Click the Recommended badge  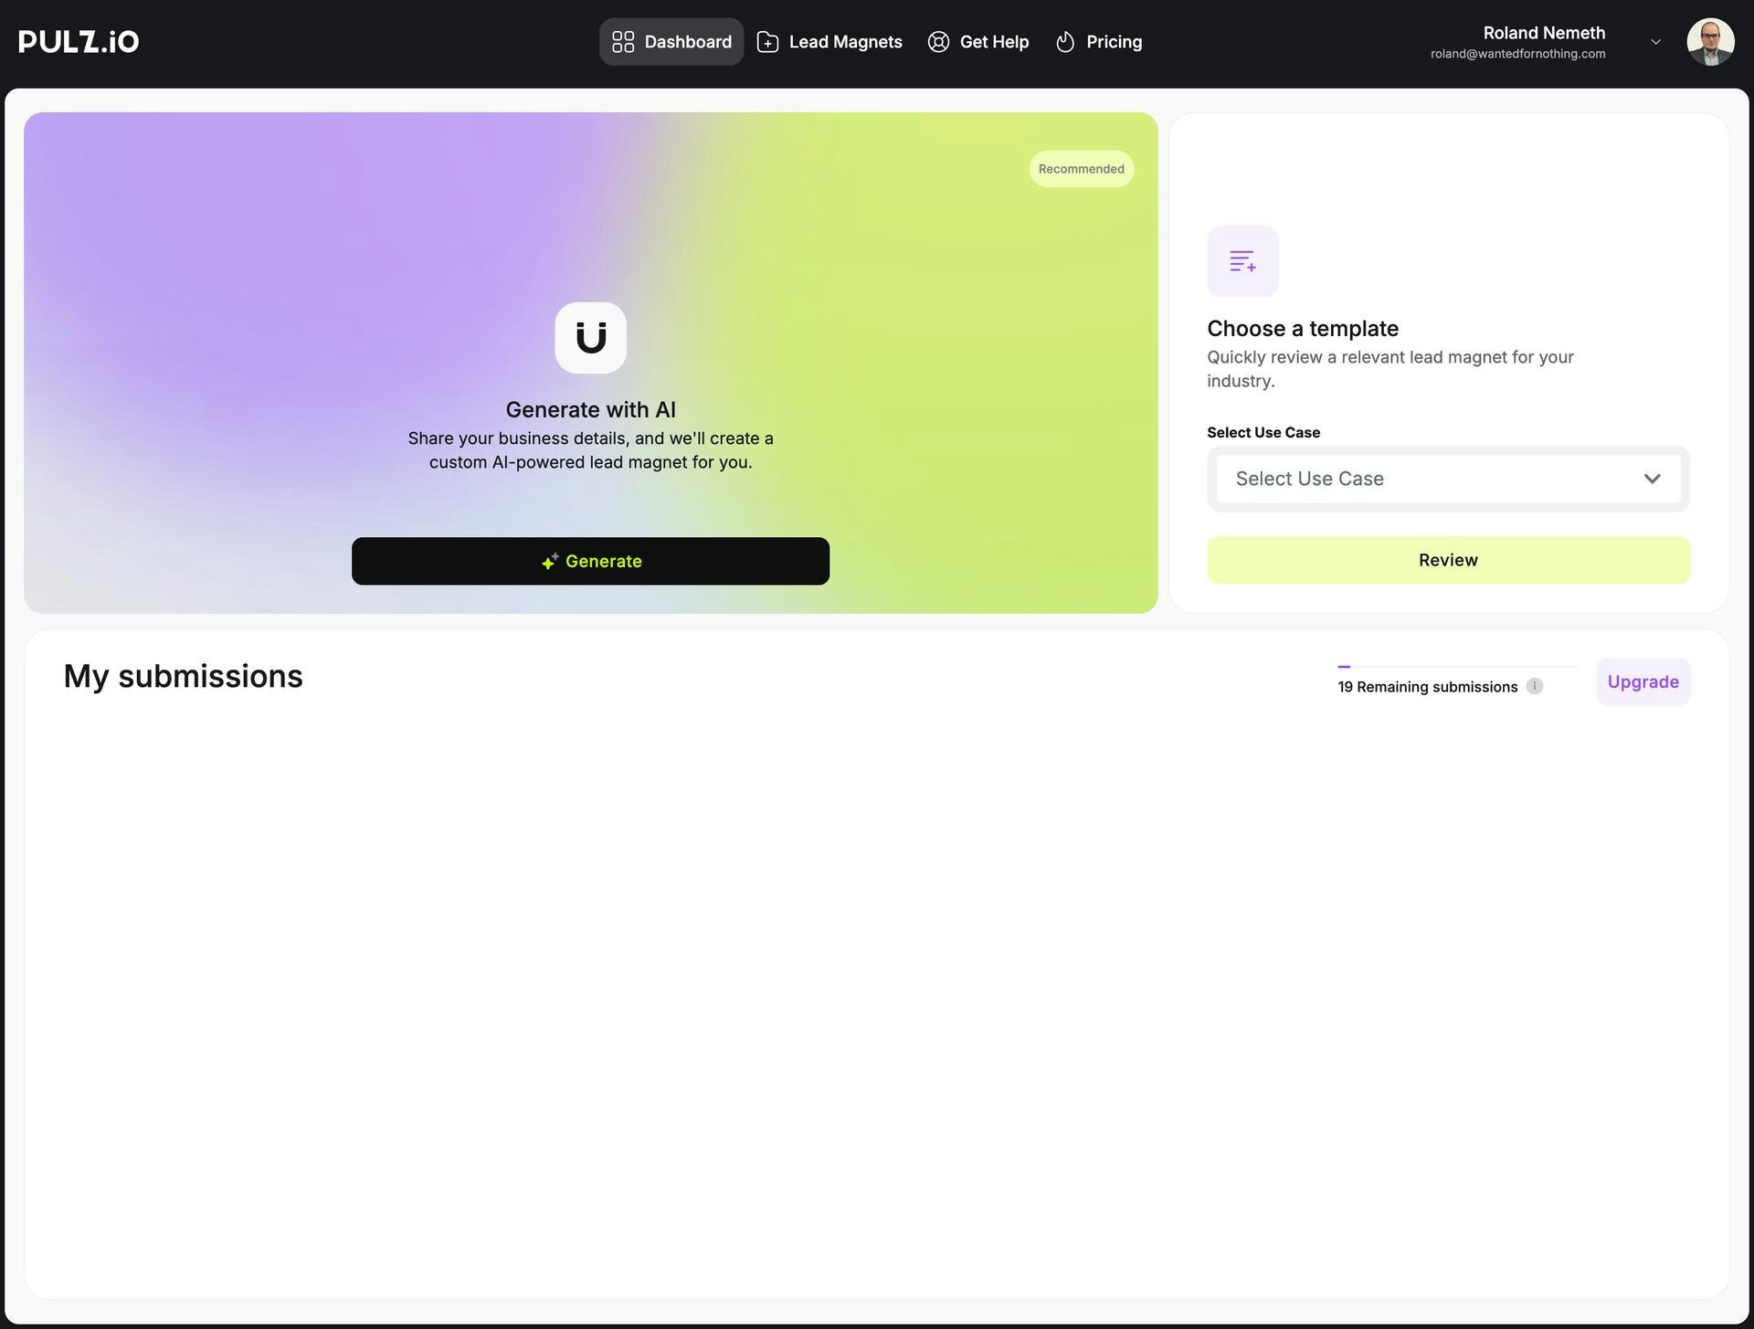(x=1081, y=169)
